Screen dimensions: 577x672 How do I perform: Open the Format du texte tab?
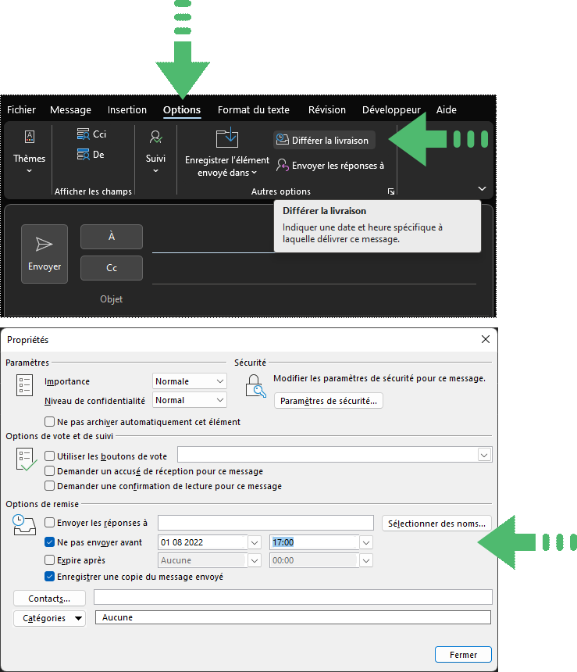254,109
